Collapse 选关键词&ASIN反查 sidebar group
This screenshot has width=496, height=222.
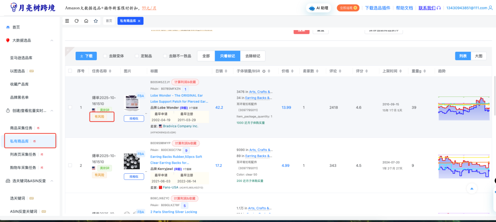(x=52, y=181)
